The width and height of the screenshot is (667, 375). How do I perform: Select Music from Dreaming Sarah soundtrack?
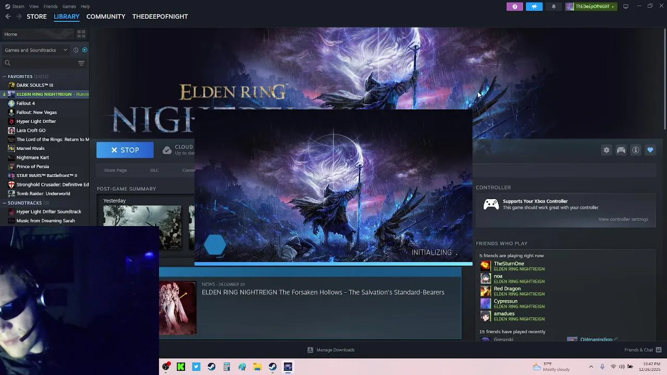click(45, 221)
